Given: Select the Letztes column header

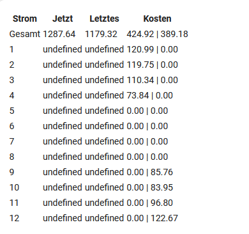Looking at the screenshot, I should pyautogui.click(x=104, y=19).
